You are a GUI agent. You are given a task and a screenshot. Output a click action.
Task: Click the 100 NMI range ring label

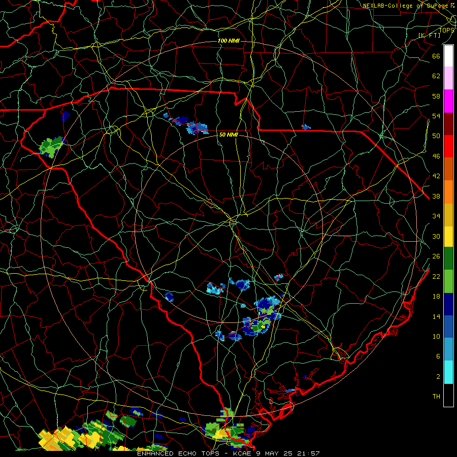coord(228,41)
